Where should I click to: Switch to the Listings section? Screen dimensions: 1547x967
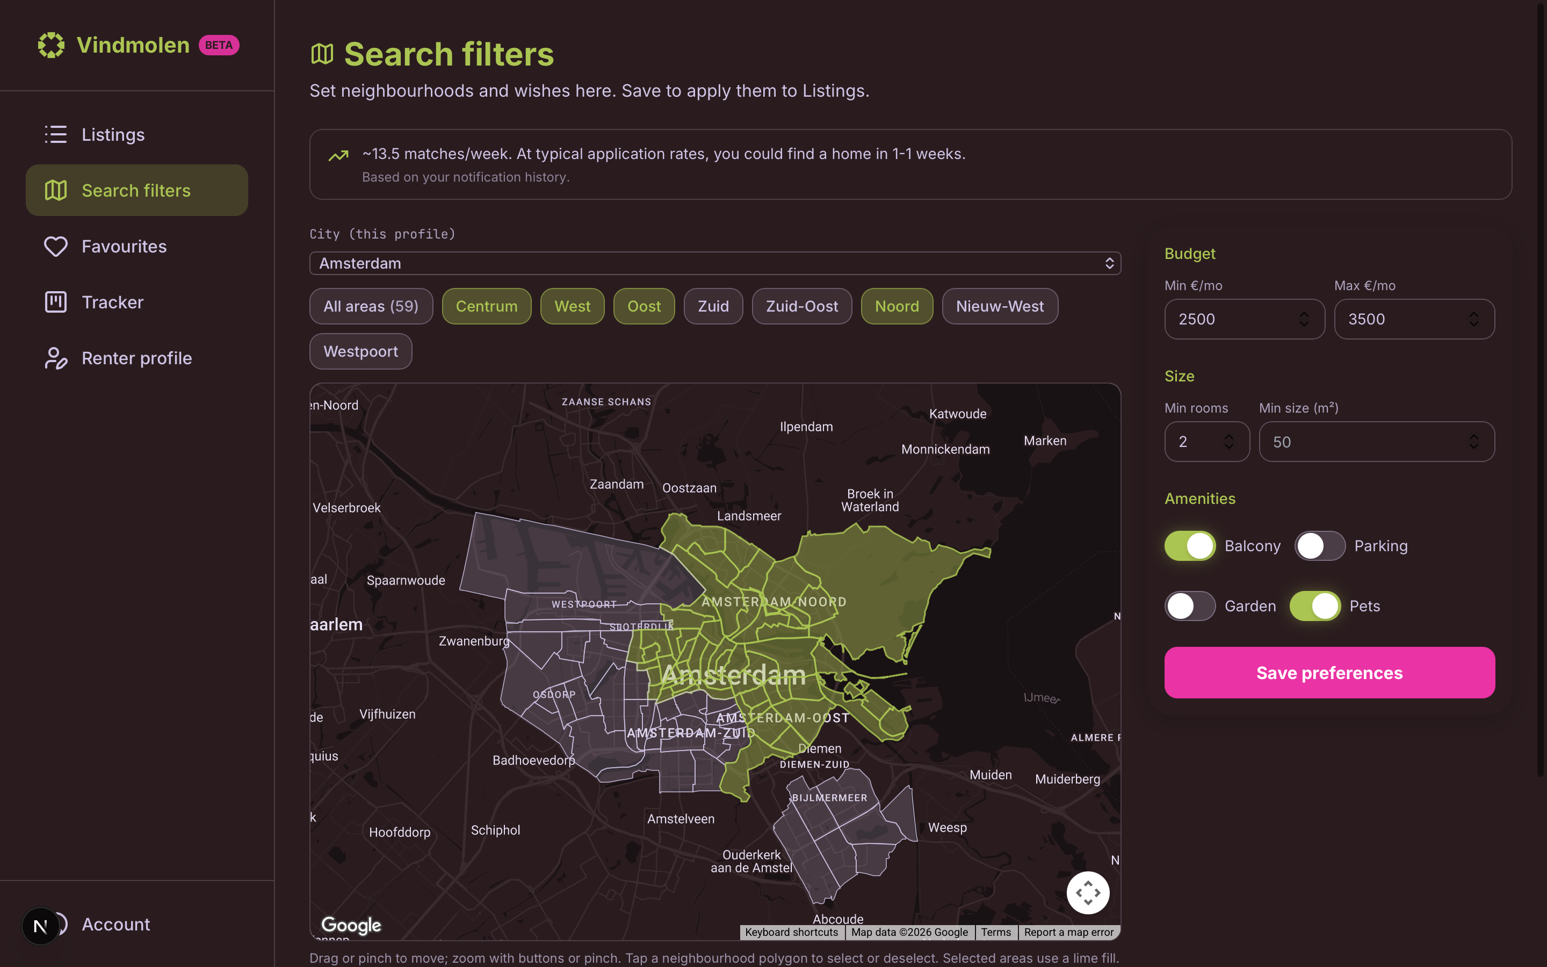tap(113, 134)
